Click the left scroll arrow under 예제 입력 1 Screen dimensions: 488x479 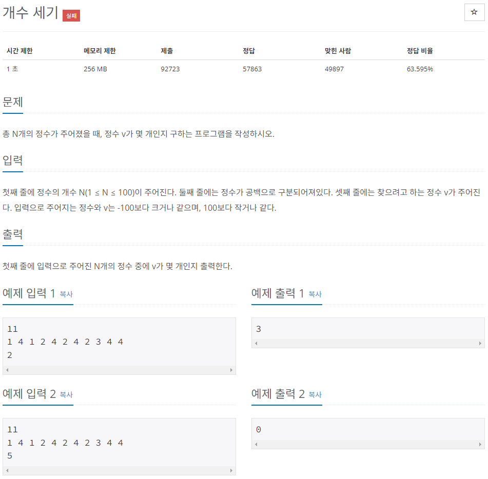[x=7, y=369]
